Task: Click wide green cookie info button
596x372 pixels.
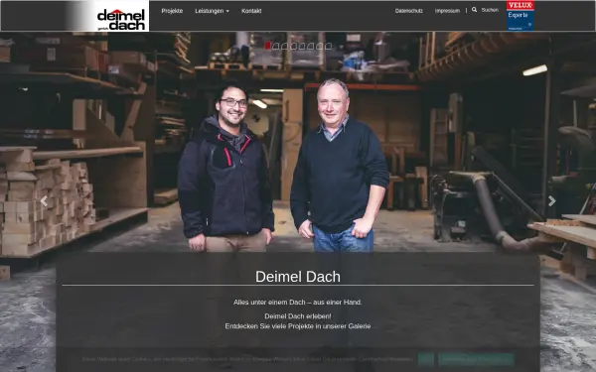Action: pos(476,359)
